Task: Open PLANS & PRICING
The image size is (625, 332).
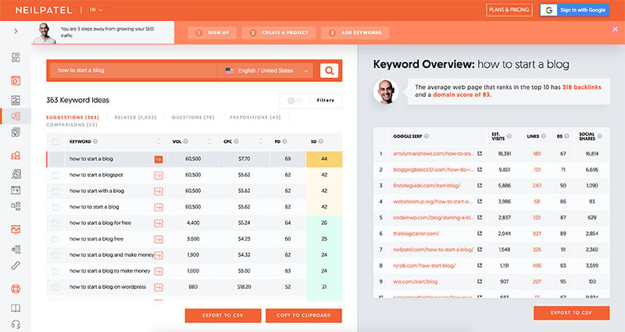Action: (x=509, y=10)
